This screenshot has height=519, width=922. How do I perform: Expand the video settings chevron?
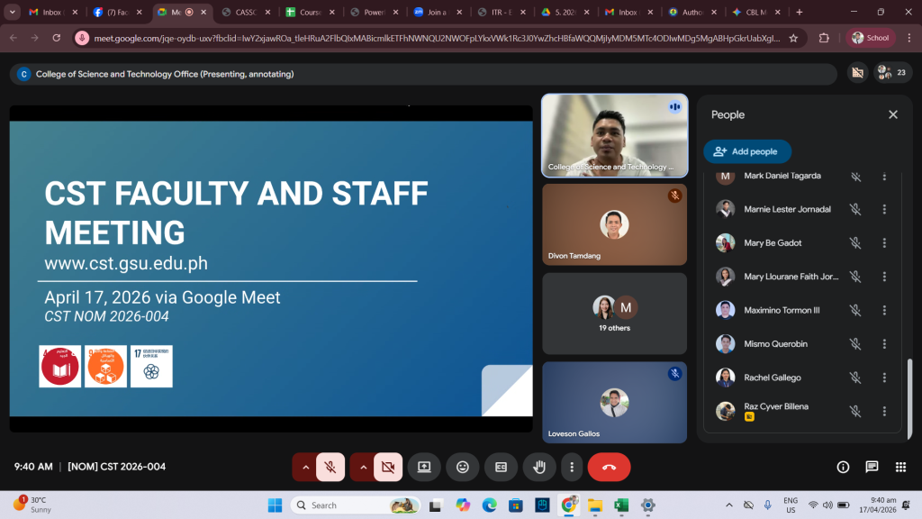point(363,467)
